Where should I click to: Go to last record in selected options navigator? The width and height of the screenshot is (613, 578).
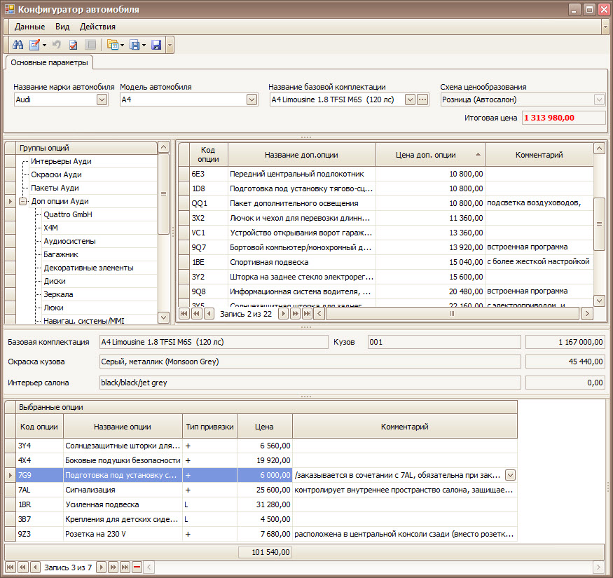(x=125, y=567)
